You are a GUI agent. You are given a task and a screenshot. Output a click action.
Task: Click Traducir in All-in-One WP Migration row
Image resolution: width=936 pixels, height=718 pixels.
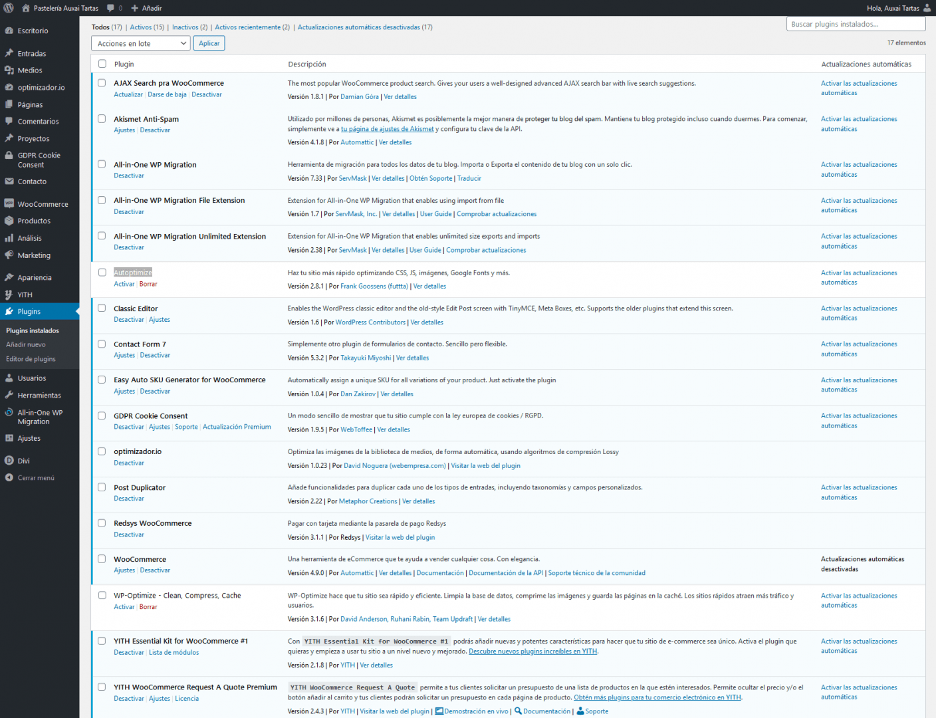(x=469, y=178)
